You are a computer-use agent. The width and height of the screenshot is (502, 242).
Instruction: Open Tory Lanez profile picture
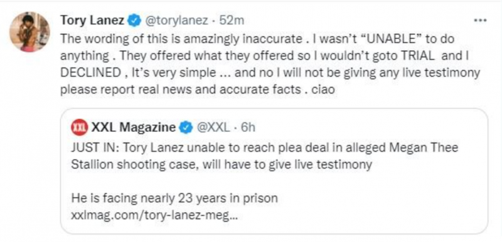pyautogui.click(x=29, y=32)
